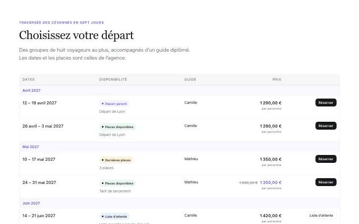Select Places disponibles badge for 26 avril row

point(117,127)
